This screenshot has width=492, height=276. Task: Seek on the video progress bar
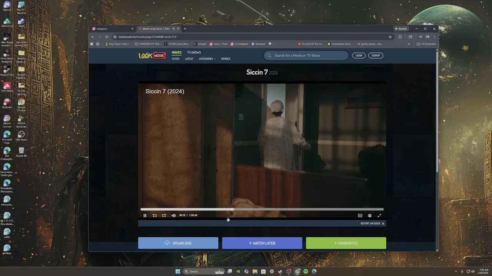262,209
